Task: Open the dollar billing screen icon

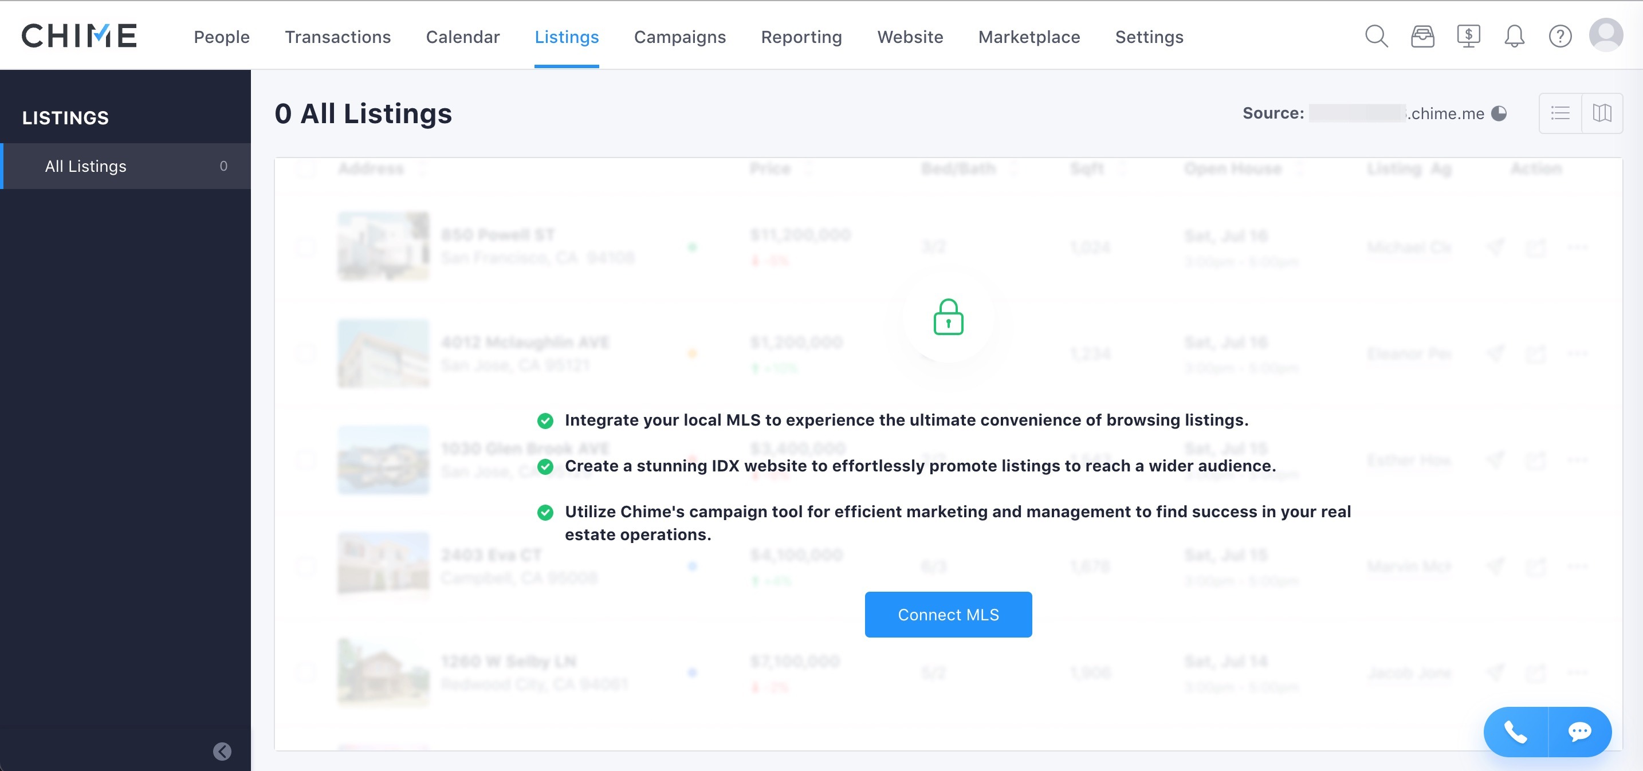Action: point(1468,36)
